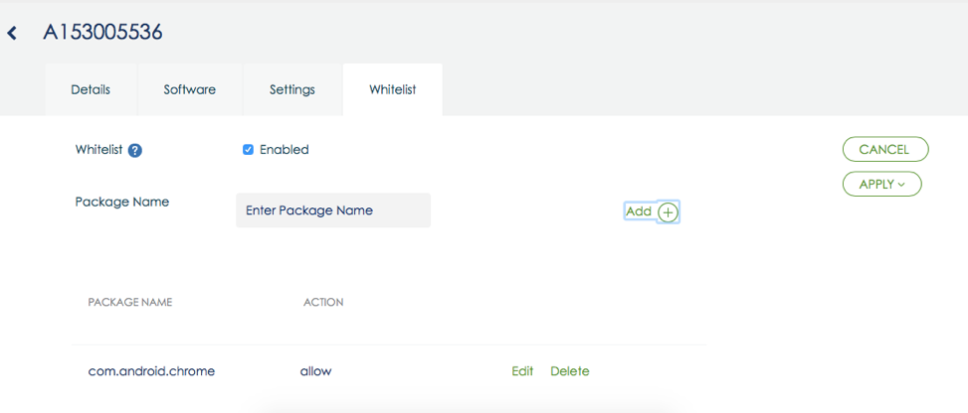
Task: Expand the APPLY dropdown chevron
Action: pos(901,185)
